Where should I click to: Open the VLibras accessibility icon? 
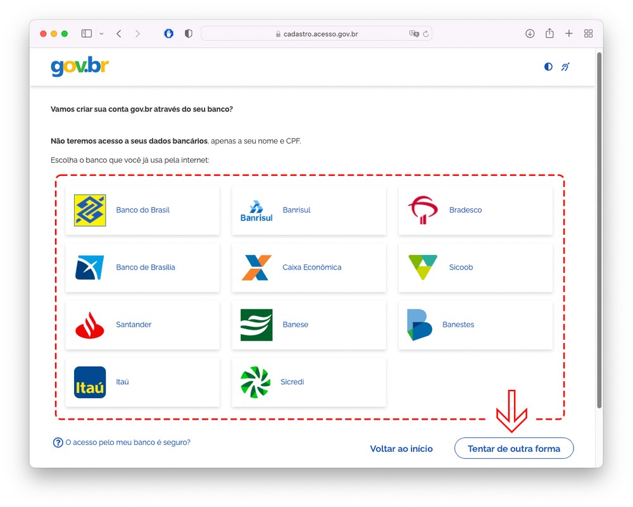(x=565, y=66)
